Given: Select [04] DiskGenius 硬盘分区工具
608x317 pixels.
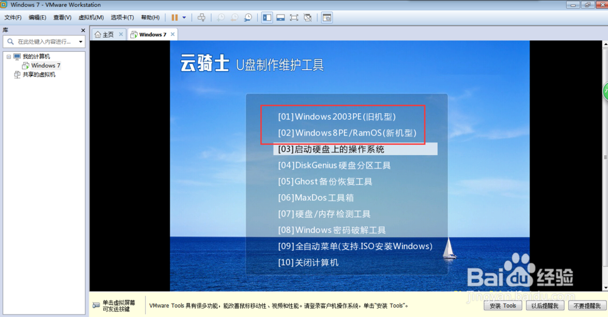Looking at the screenshot, I should (334, 165).
